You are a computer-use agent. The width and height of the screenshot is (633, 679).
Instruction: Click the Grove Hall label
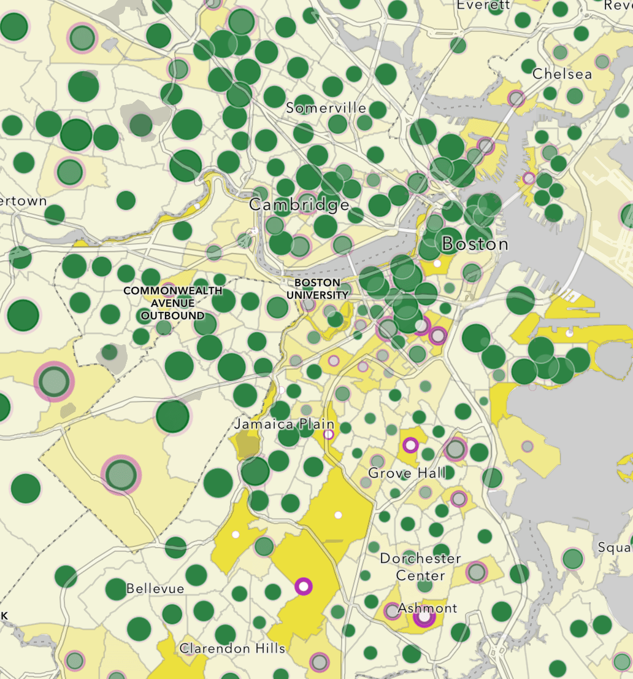point(407,473)
